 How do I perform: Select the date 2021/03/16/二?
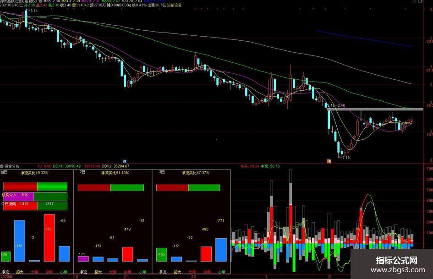[x=11, y=5]
